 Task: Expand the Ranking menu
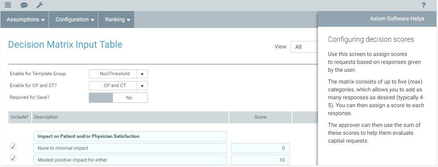(x=118, y=19)
